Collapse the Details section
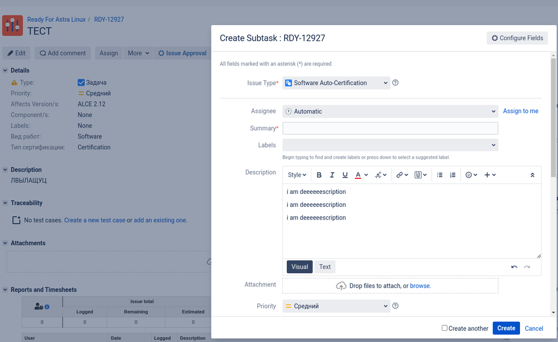Screen dimensions: 558x342 tap(6, 70)
